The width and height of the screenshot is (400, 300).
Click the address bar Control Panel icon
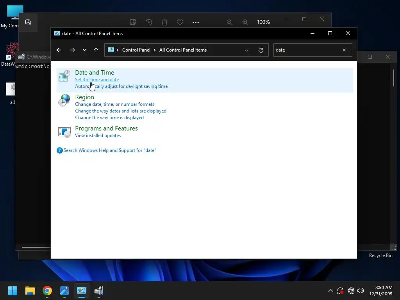tap(111, 50)
